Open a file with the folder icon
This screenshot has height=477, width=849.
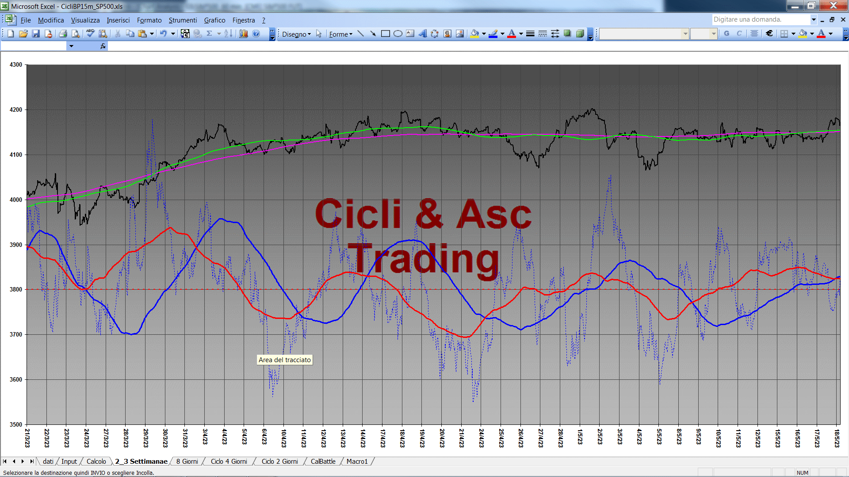pyautogui.click(x=23, y=34)
